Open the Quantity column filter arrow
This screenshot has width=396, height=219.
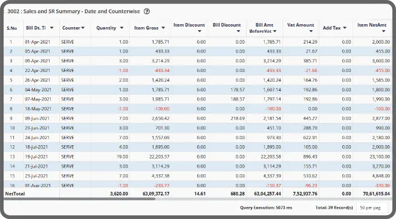click(x=122, y=28)
